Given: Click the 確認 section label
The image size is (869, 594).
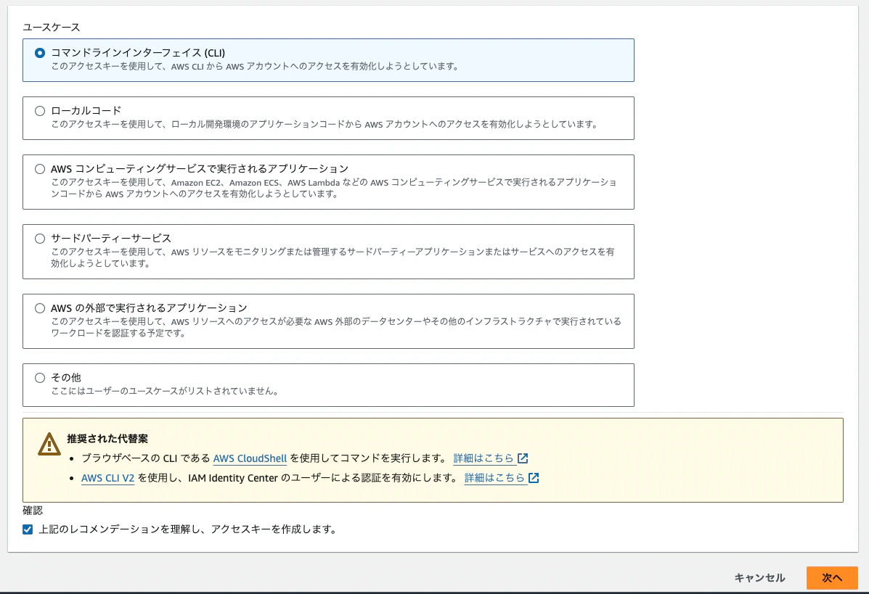Looking at the screenshot, I should 33,511.
